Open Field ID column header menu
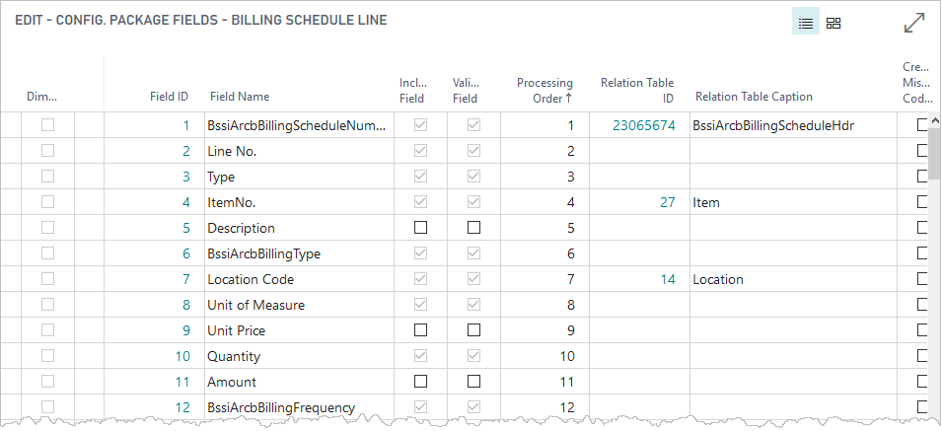This screenshot has height=431, width=942. pyautogui.click(x=169, y=97)
